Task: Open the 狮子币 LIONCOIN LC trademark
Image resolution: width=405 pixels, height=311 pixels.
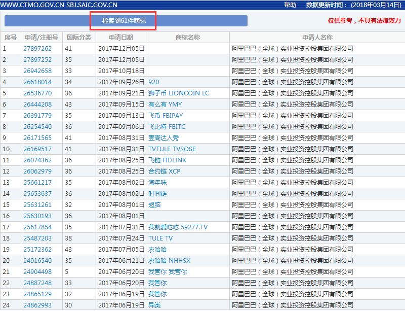Action: pos(178,93)
